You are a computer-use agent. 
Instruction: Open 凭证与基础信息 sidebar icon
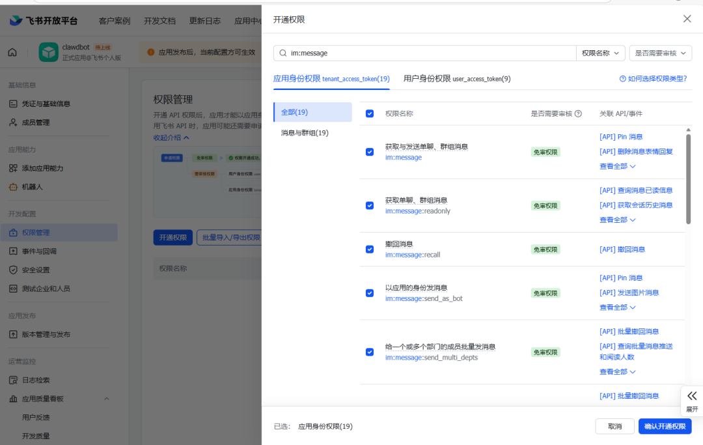click(13, 104)
